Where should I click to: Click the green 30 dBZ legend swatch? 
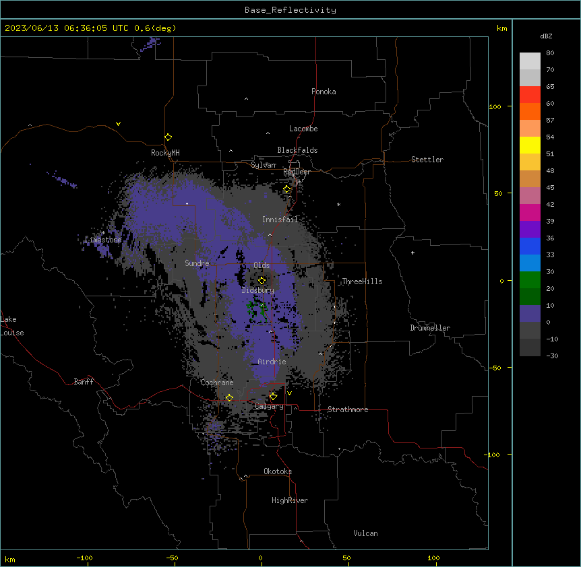coord(530,280)
